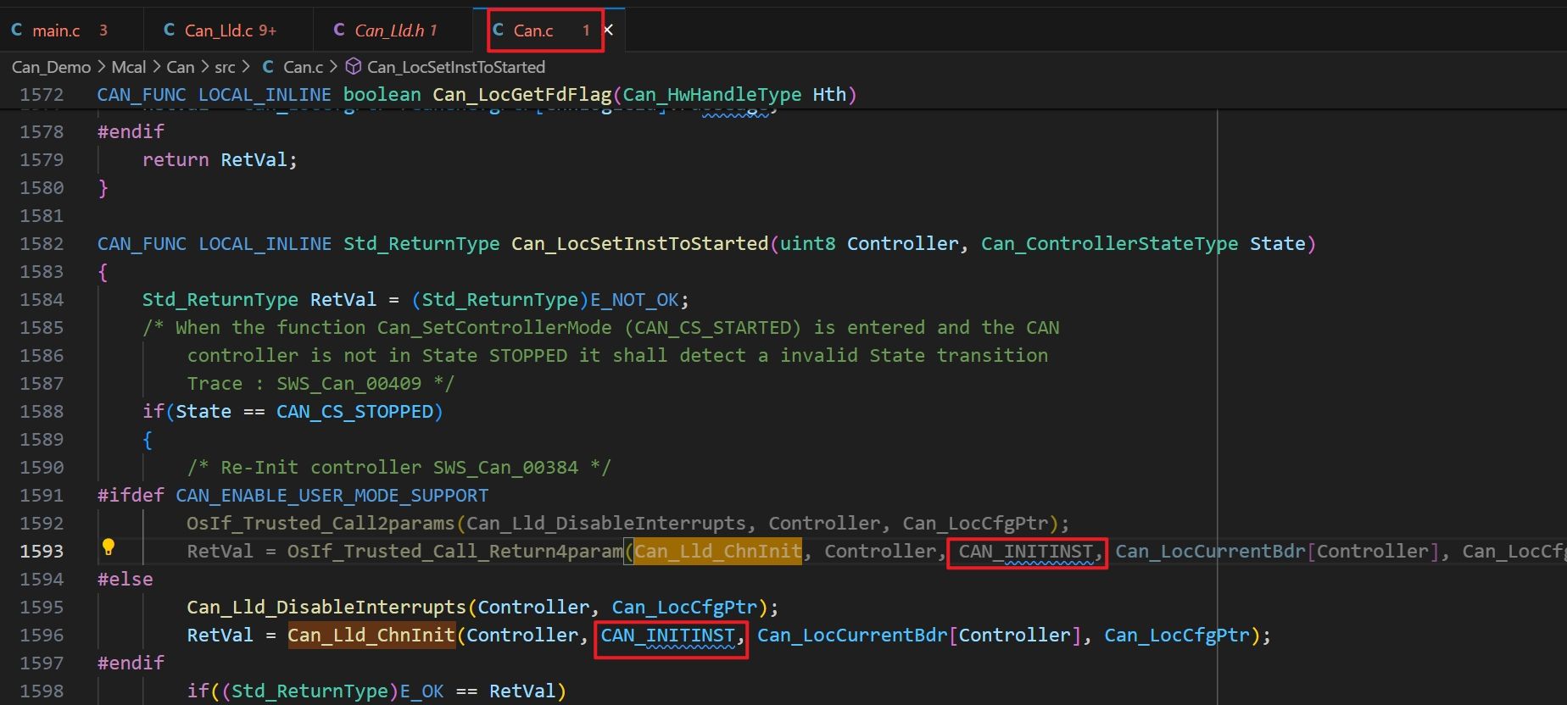Click Can_Lld_DisableInterrupts on line 1595
The height and width of the screenshot is (705, 1567).
[326, 607]
